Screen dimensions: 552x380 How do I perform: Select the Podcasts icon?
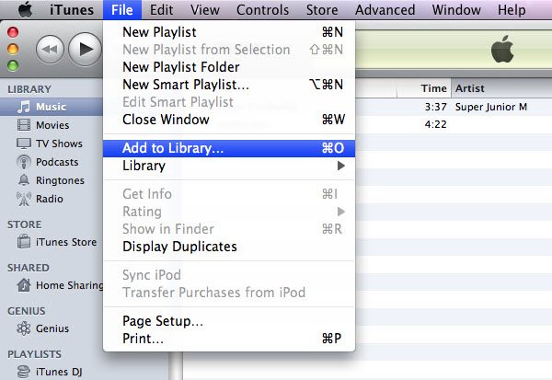24,162
